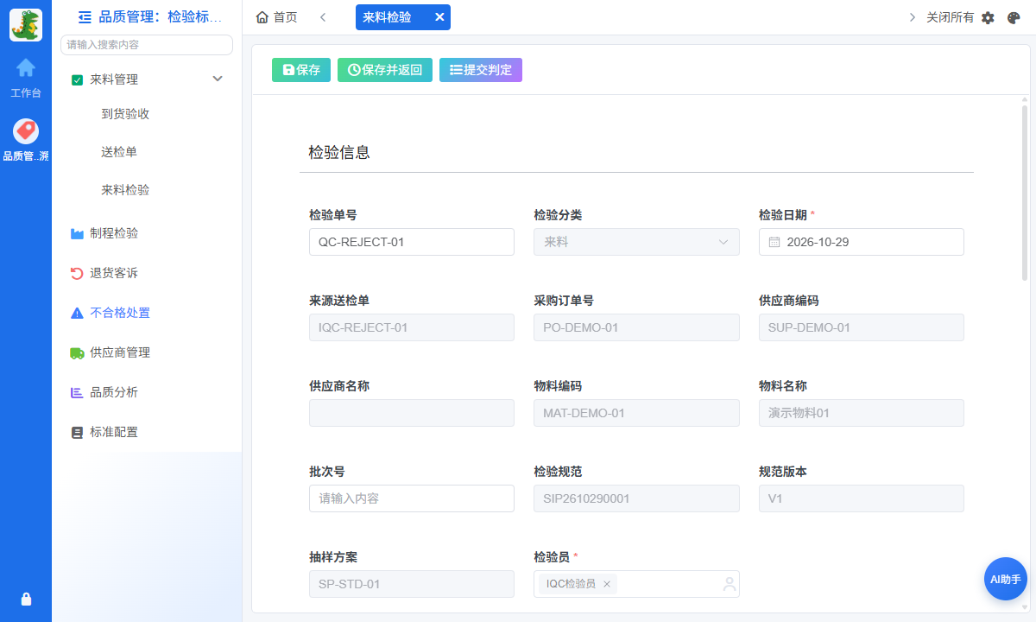Focus the menu search box
1036x622 pixels.
[147, 45]
